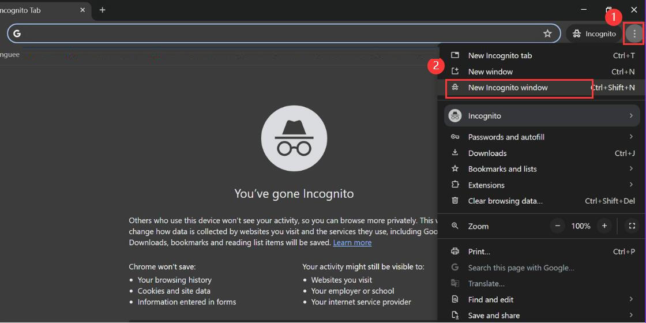The width and height of the screenshot is (646, 323).
Task: Open Find and edit submenu
Action: click(542, 299)
